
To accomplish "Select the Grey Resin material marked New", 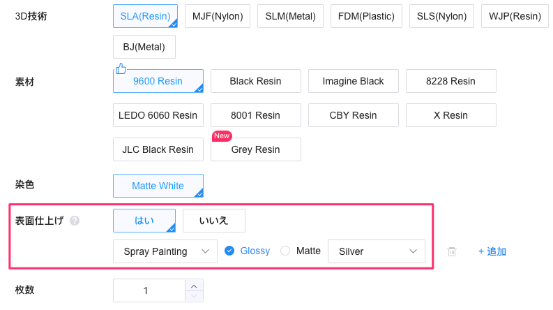I will (255, 149).
